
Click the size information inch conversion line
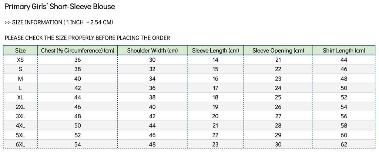[59, 23]
